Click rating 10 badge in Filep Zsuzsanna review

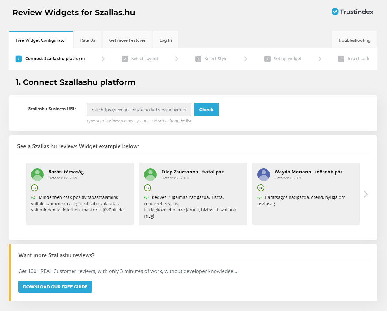(x=148, y=188)
